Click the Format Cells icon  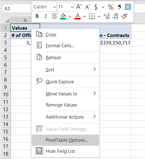click(x=39, y=45)
